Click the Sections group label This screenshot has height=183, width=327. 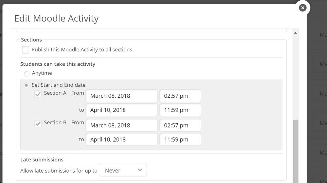click(x=31, y=40)
